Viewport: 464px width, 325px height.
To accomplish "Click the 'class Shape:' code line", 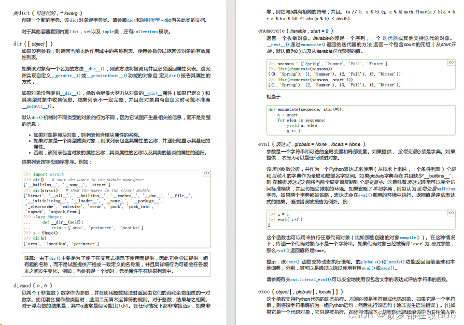I will click(43, 217).
